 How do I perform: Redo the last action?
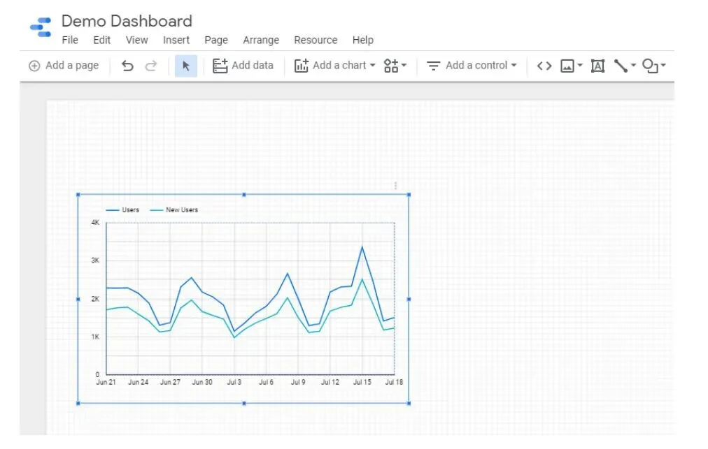[x=150, y=65]
